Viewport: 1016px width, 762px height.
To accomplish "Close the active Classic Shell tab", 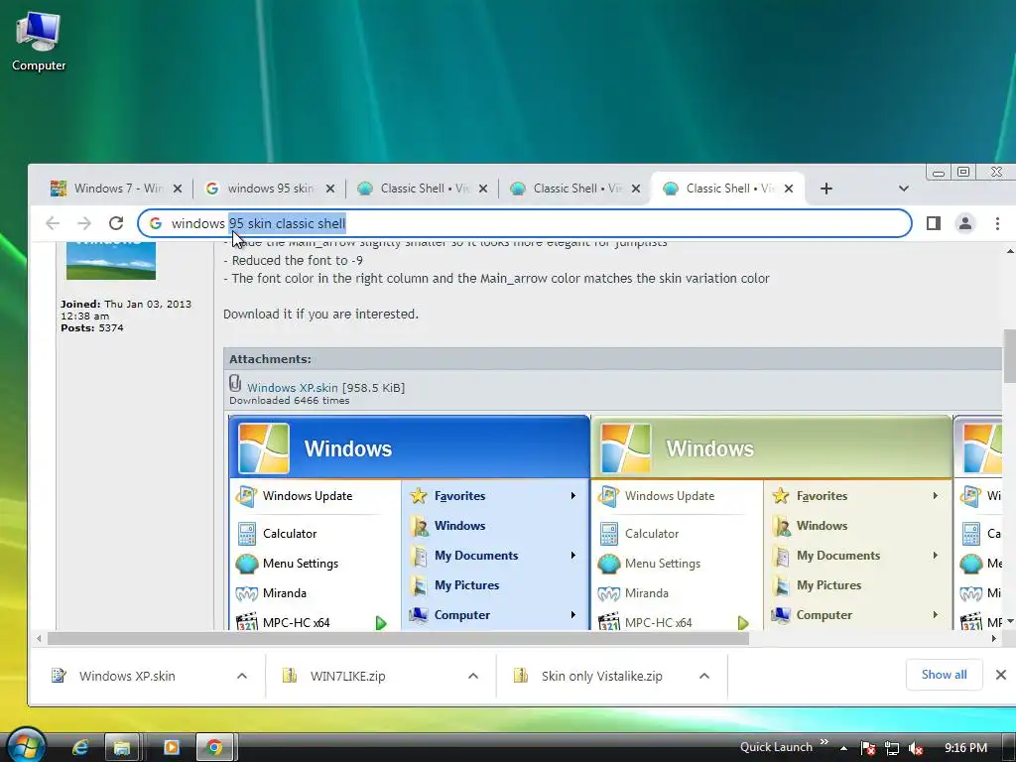I will click(x=789, y=189).
